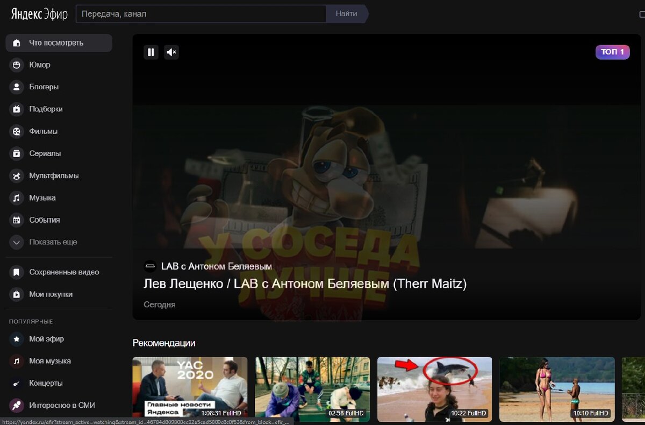Open the Сериалы section icon
Image resolution: width=645 pixels, height=425 pixels.
coord(17,154)
